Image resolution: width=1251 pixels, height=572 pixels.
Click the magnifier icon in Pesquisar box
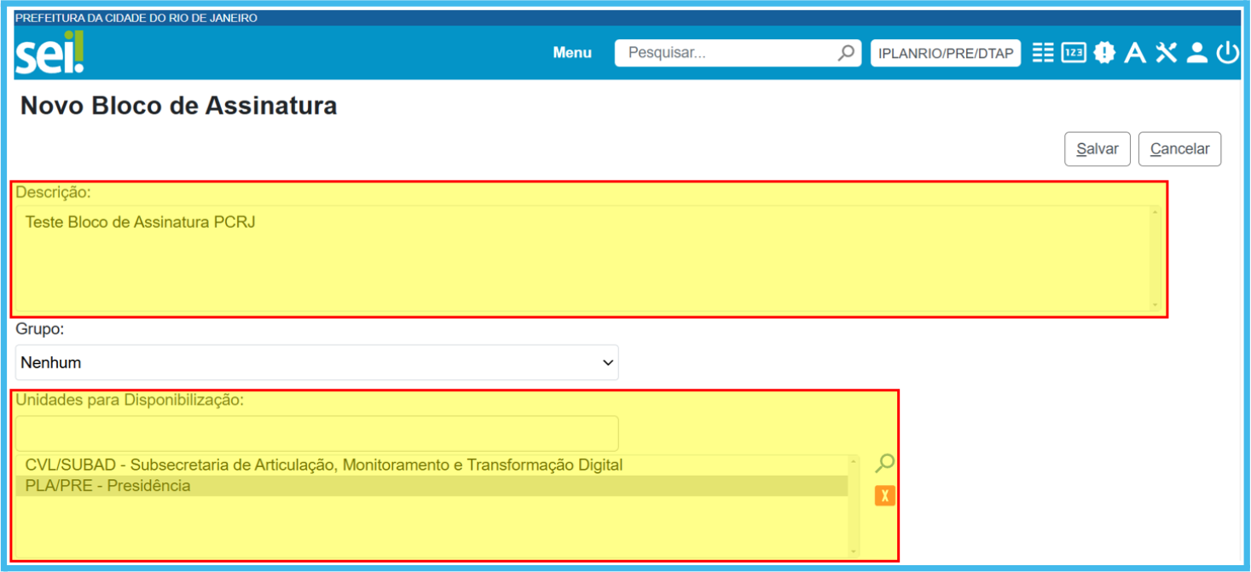[845, 53]
